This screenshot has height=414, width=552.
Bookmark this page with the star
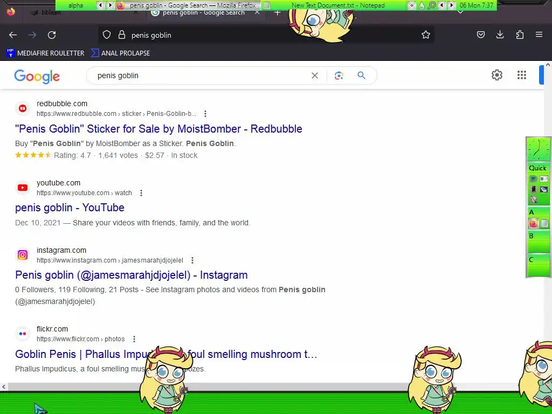426,35
